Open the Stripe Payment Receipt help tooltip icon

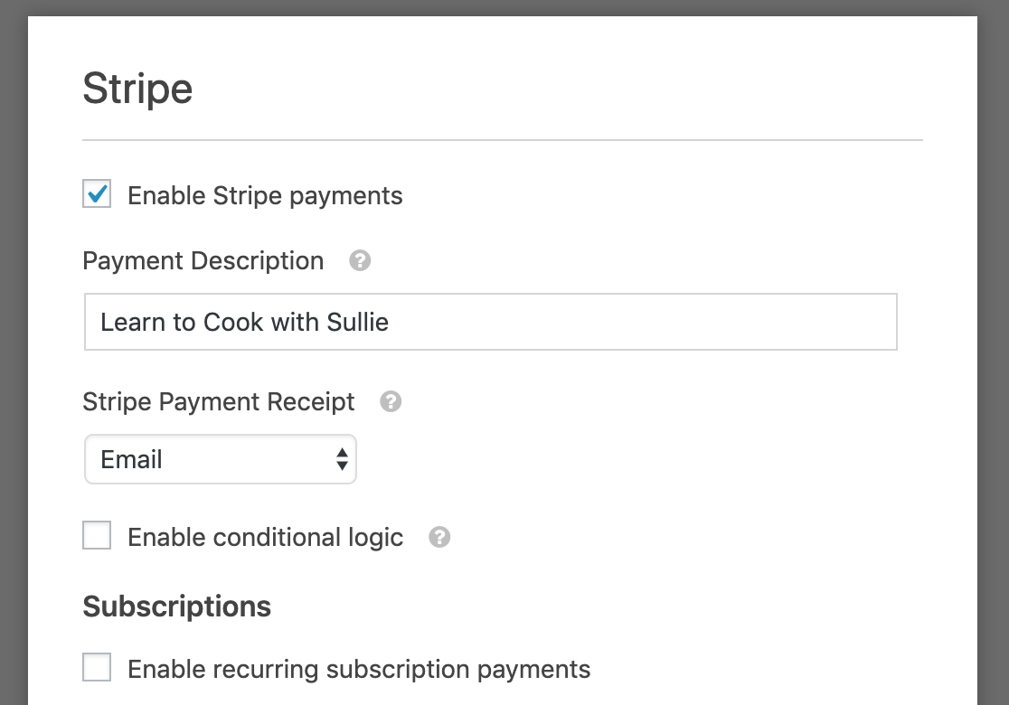click(x=391, y=402)
